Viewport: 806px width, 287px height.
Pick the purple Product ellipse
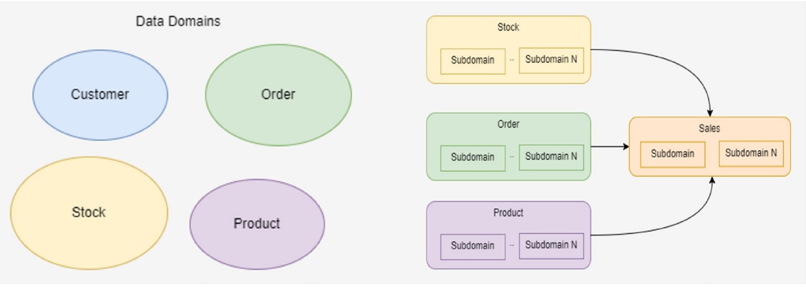click(257, 224)
